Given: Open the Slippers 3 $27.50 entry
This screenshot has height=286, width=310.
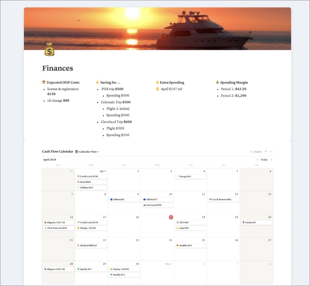Looking at the screenshot, I should pos(58,223).
